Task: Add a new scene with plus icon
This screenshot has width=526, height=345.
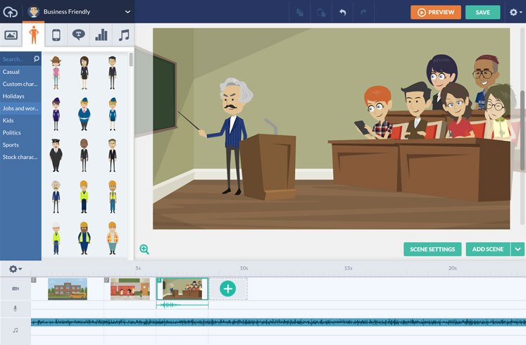Action: (x=227, y=288)
